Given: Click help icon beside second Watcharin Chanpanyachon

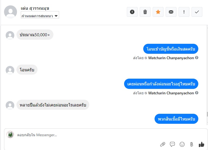Looking at the screenshot, I should (x=197, y=93).
